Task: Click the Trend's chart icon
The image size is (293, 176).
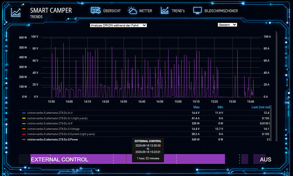Action: pos(165,11)
